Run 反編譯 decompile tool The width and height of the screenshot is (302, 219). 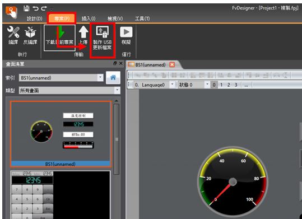pos(30,35)
